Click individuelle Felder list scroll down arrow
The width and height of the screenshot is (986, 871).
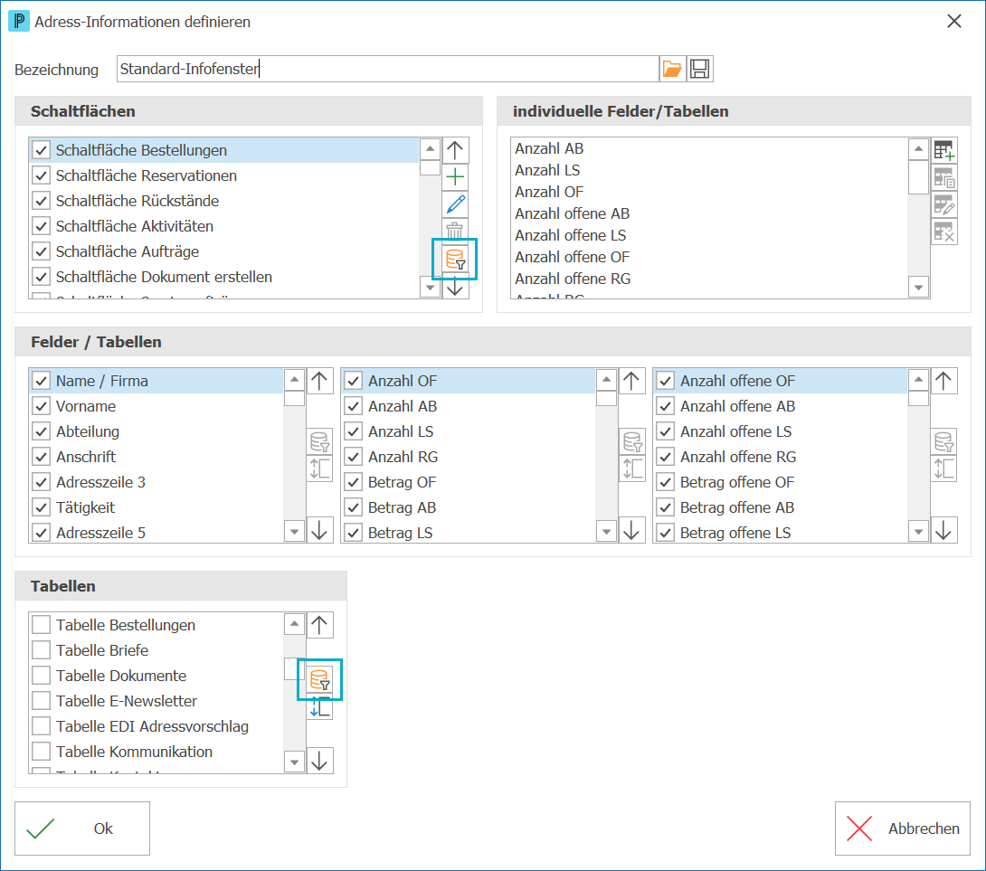tap(919, 288)
